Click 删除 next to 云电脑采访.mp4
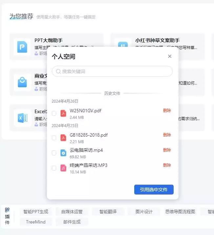The width and height of the screenshot is (214, 235). pyautogui.click(x=167, y=150)
